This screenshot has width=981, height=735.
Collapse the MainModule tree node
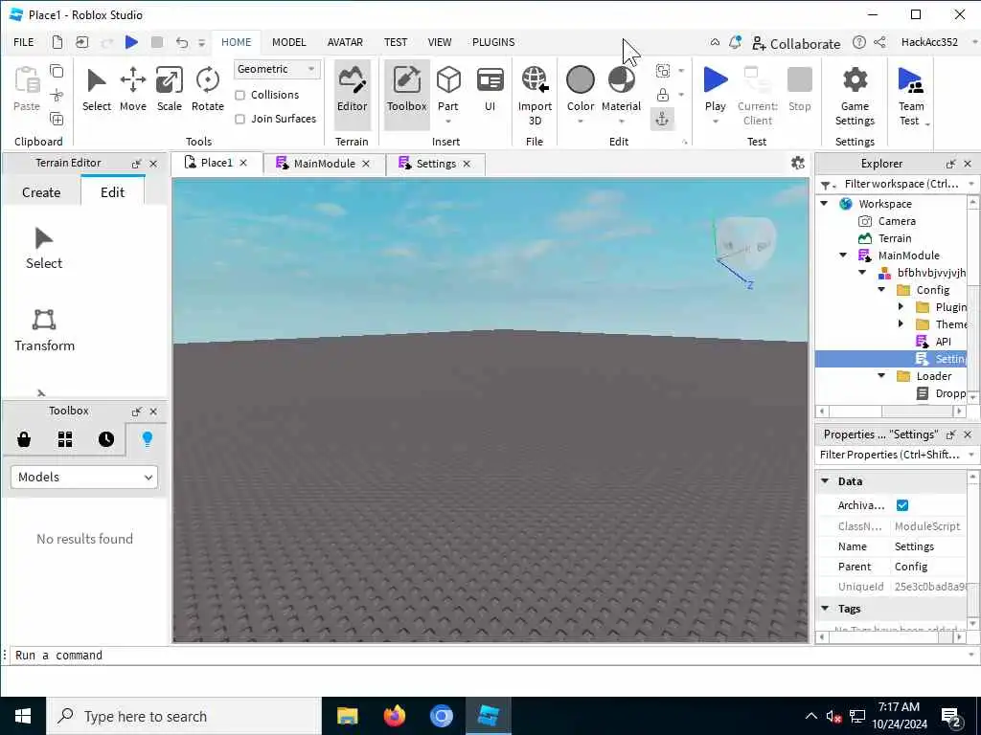pos(843,255)
